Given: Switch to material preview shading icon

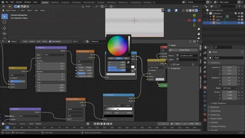Looking at the screenshot, I should pyautogui.click(x=193, y=10).
